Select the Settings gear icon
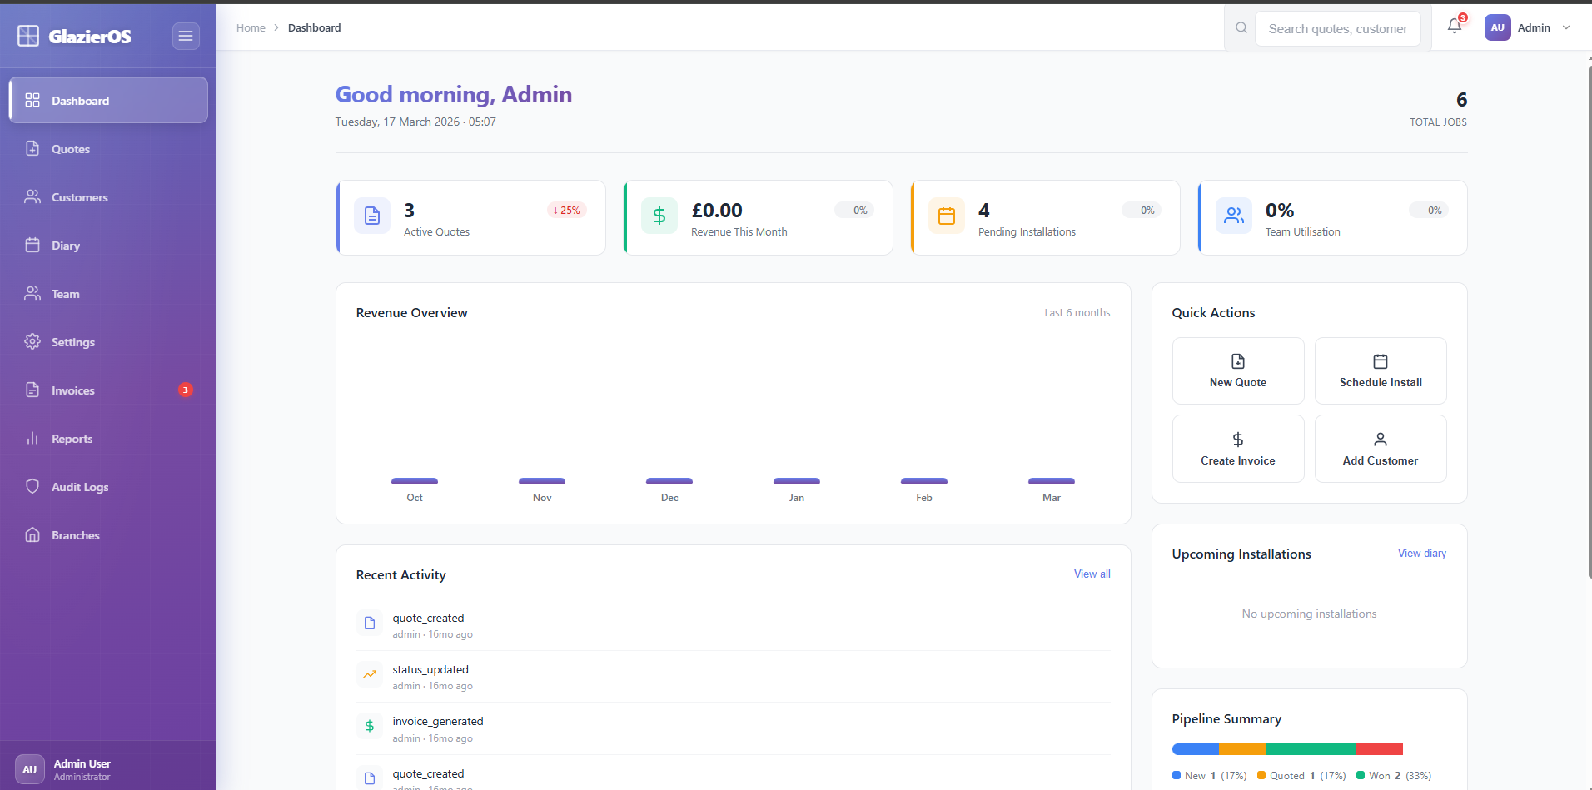The image size is (1592, 790). [x=32, y=341]
